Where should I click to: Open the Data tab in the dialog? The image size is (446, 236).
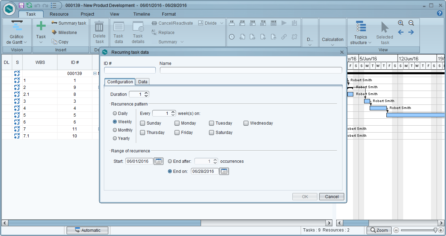[143, 82]
